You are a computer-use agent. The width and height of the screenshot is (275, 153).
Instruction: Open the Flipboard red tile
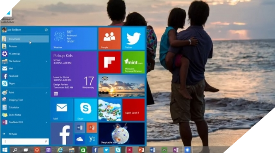click(x=110, y=62)
